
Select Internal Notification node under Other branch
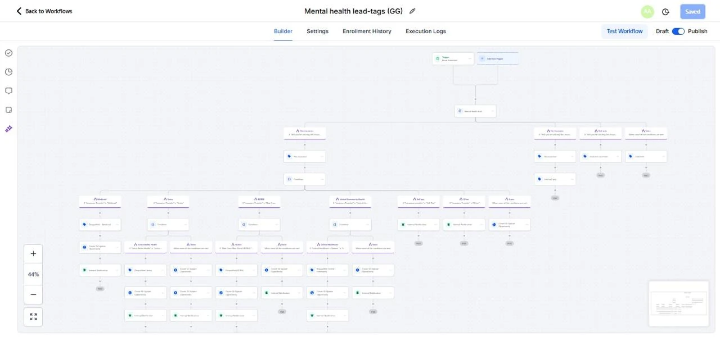464,224
